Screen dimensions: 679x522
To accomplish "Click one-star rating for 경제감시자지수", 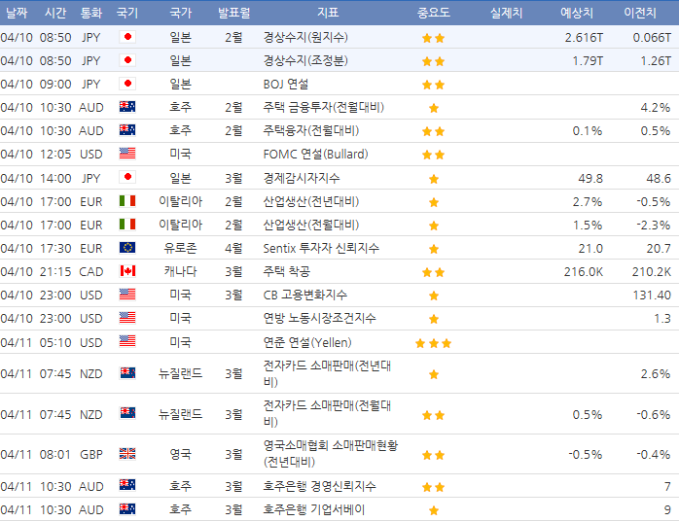I will (x=434, y=179).
